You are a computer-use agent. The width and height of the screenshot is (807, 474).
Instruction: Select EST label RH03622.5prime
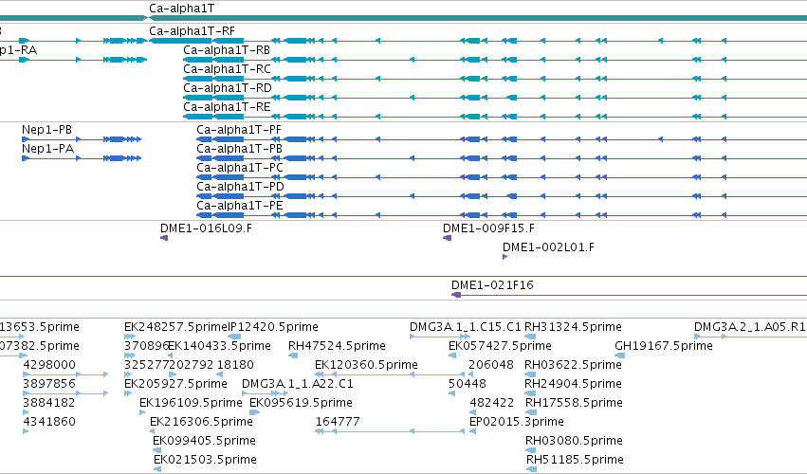[x=573, y=365]
